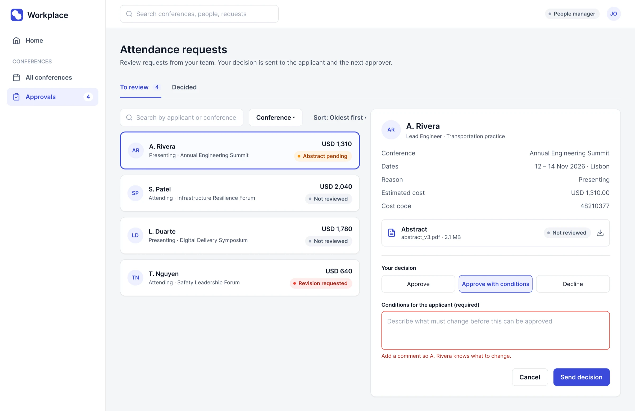Select the T. Nguyen request card
635x411 pixels.
(240, 278)
